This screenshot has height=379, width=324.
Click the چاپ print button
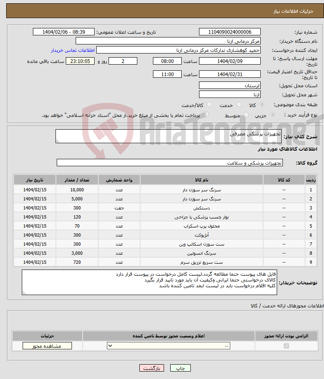click(x=181, y=368)
